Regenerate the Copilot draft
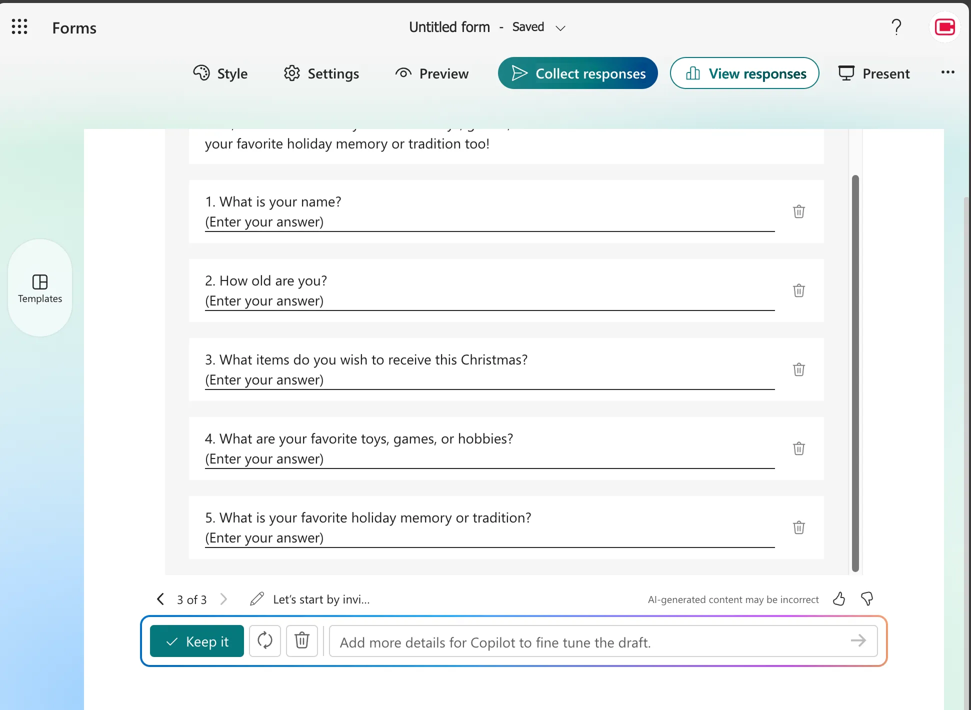Image resolution: width=971 pixels, height=710 pixels. (265, 641)
